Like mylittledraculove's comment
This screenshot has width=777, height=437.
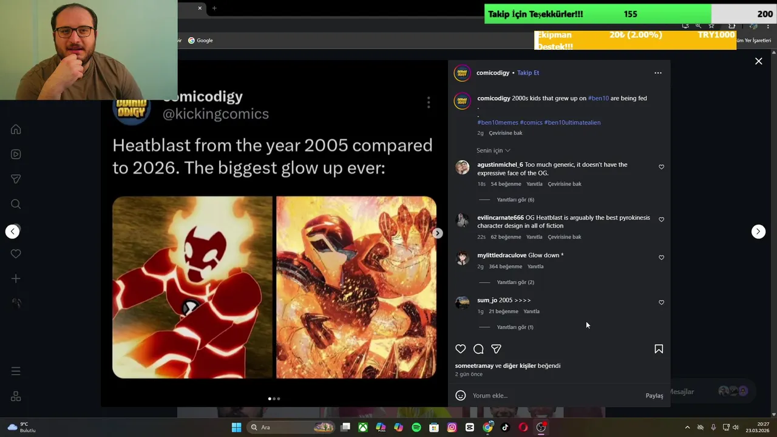click(x=662, y=257)
